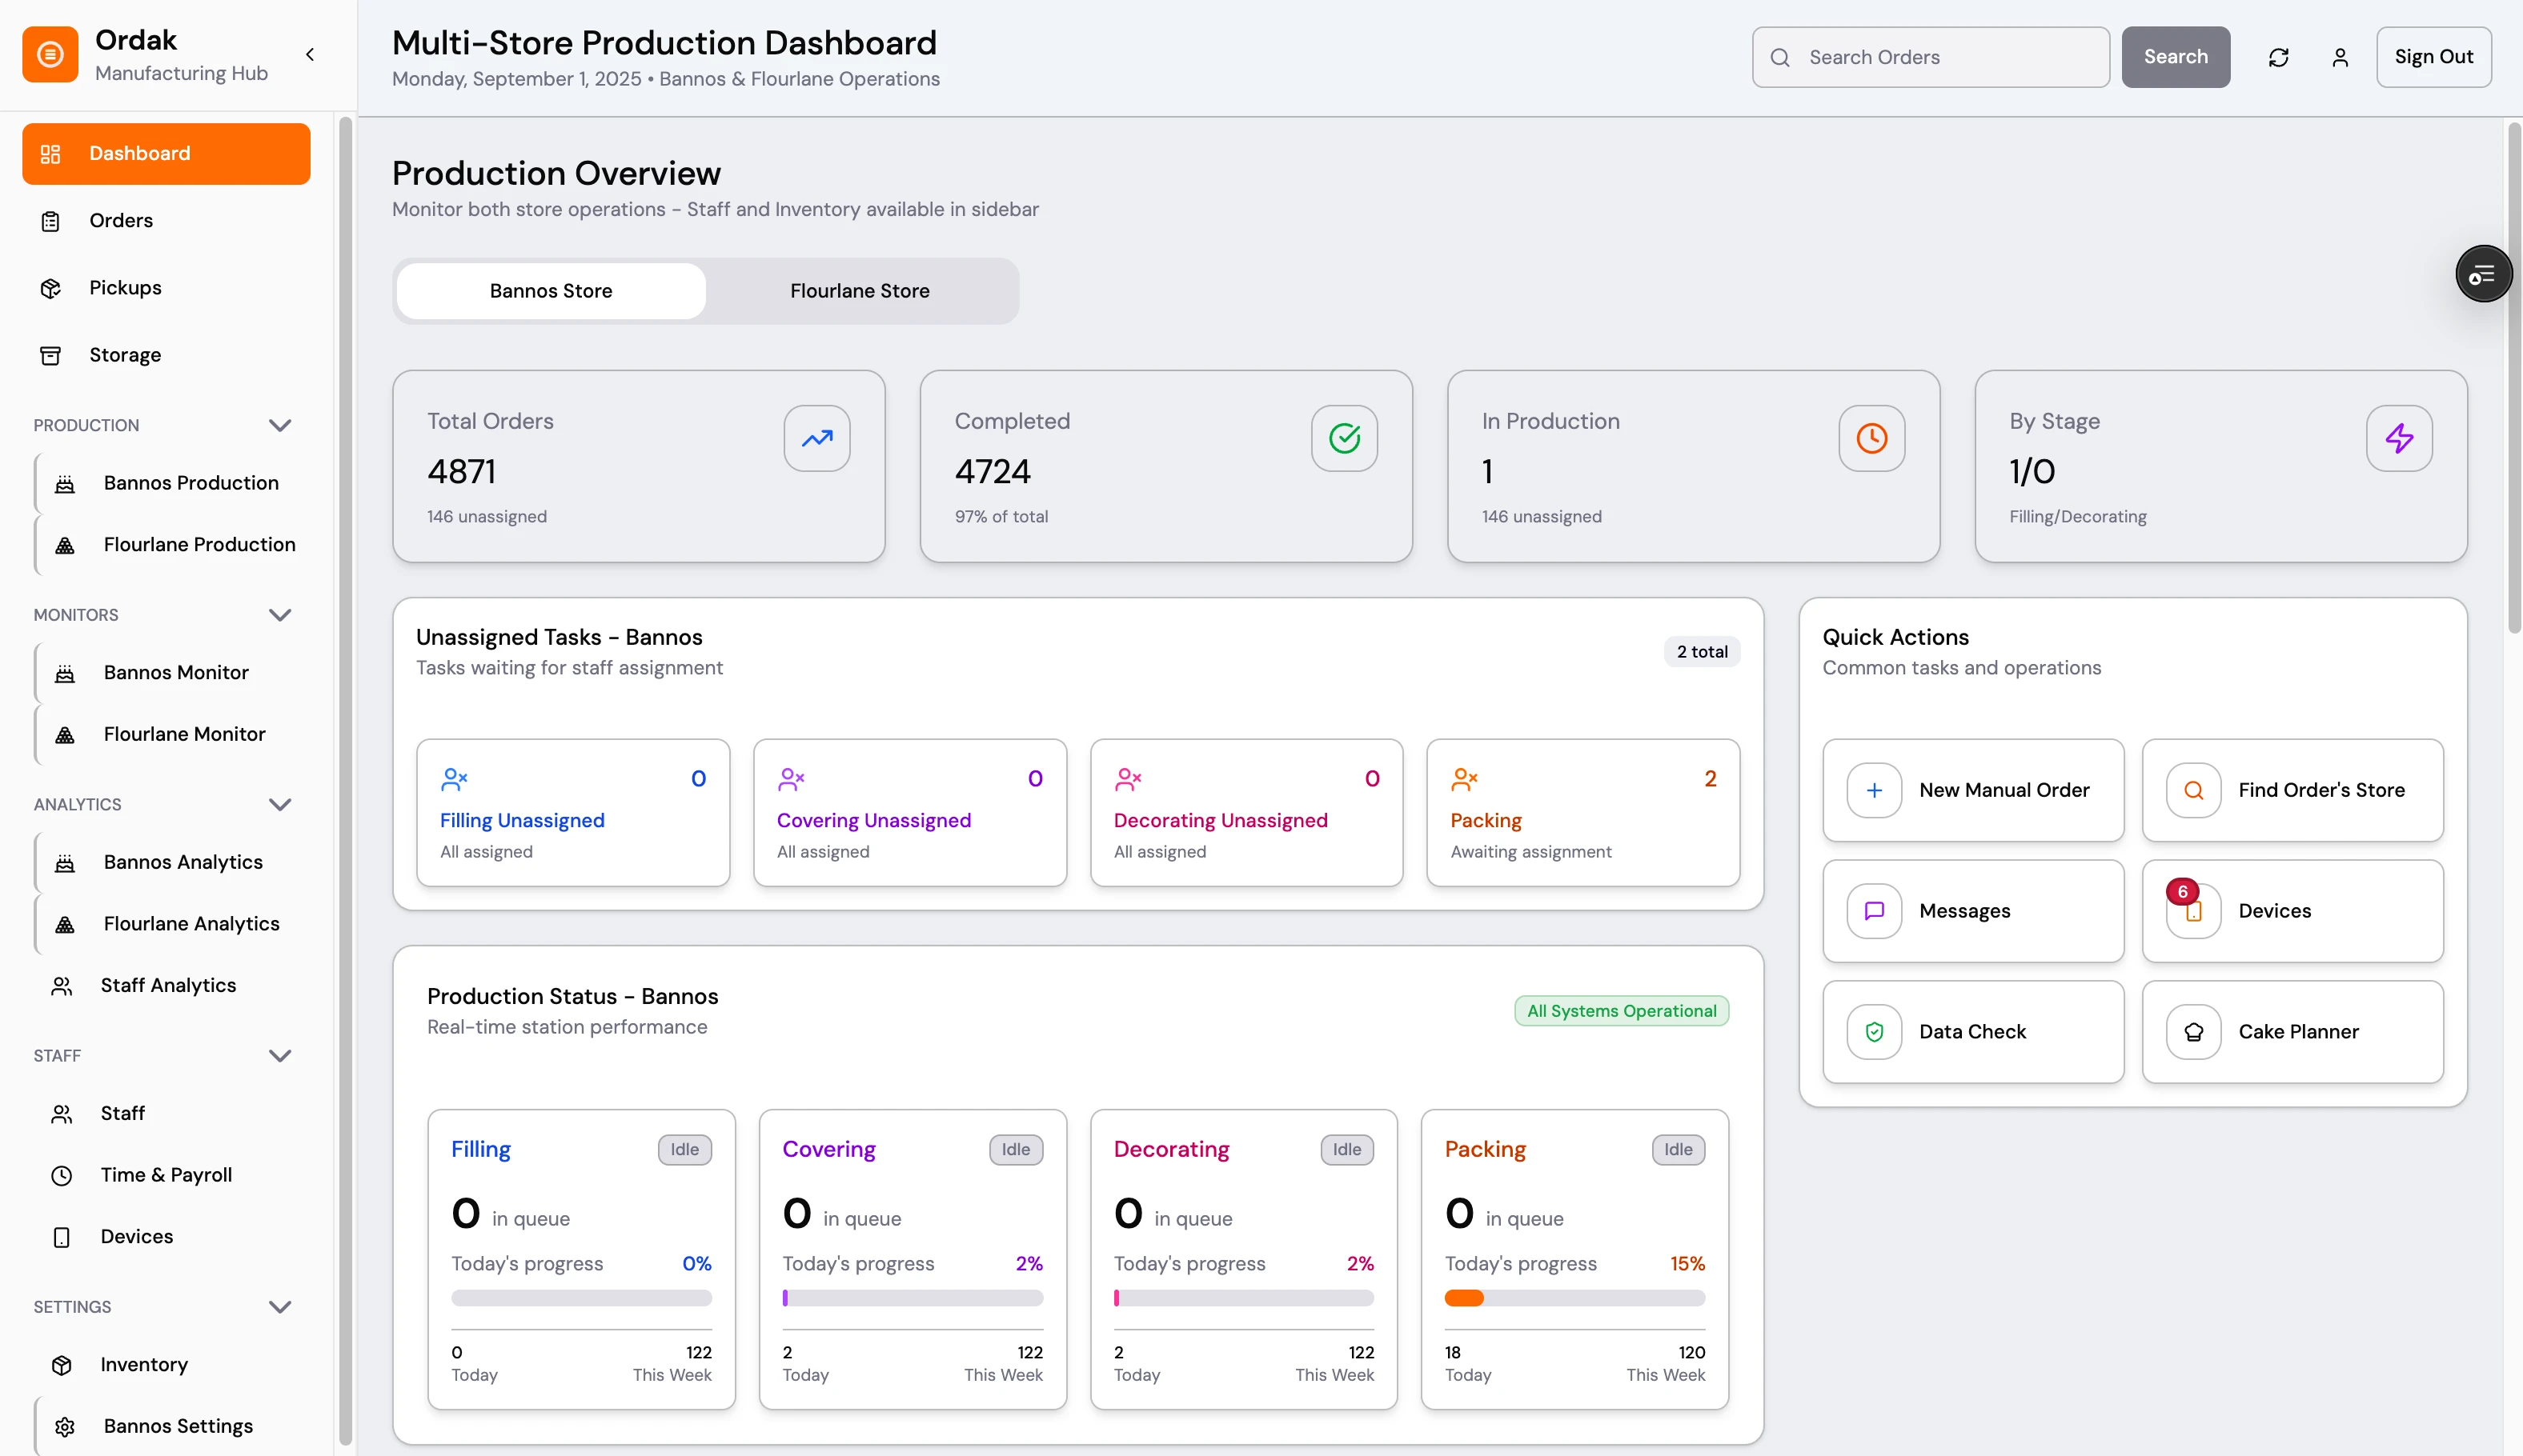Click the Completed green checkmark icon
Screen dimensions: 2523x1456
point(1343,438)
